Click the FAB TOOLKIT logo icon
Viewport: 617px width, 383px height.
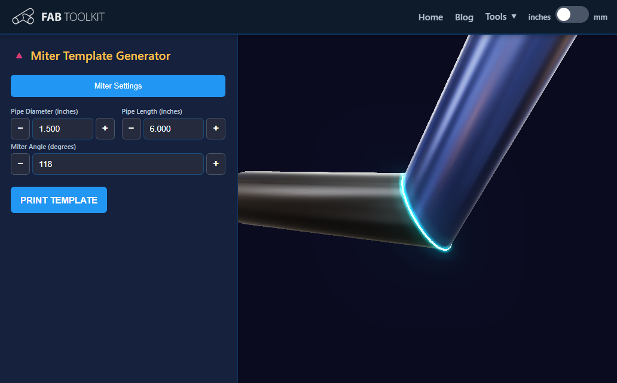(23, 16)
